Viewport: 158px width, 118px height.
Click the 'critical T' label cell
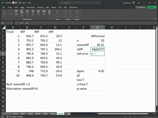[83, 84]
